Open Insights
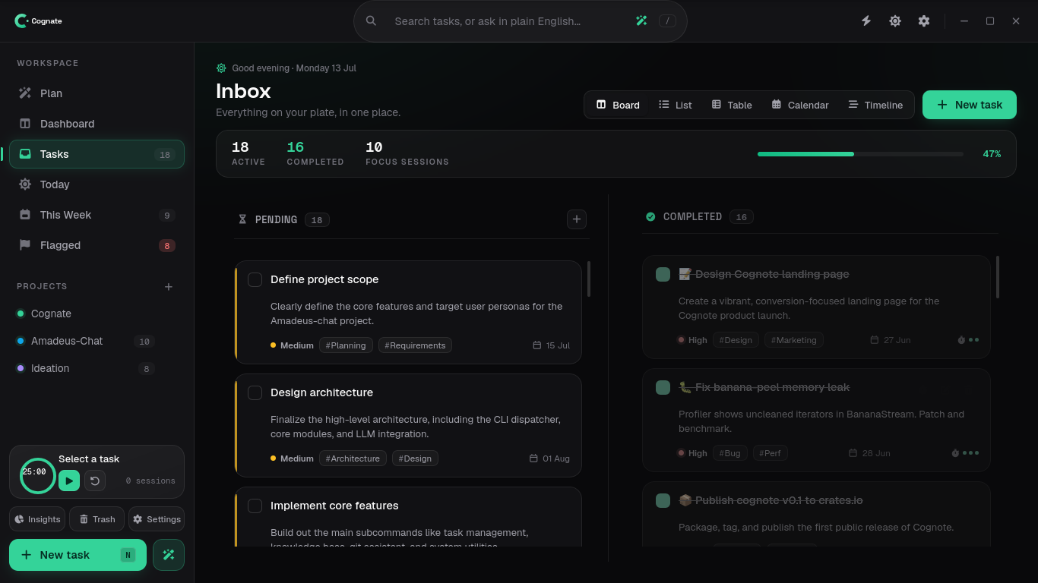The height and width of the screenshot is (583, 1038). (x=37, y=519)
